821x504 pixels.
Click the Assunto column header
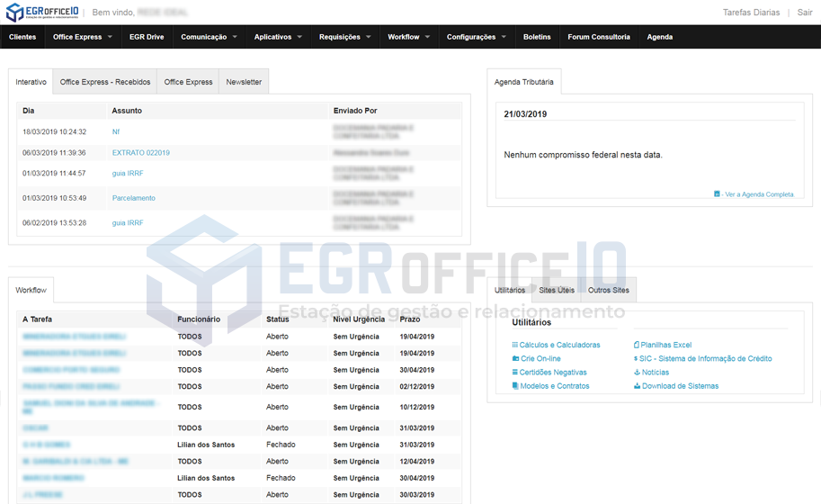tap(127, 111)
